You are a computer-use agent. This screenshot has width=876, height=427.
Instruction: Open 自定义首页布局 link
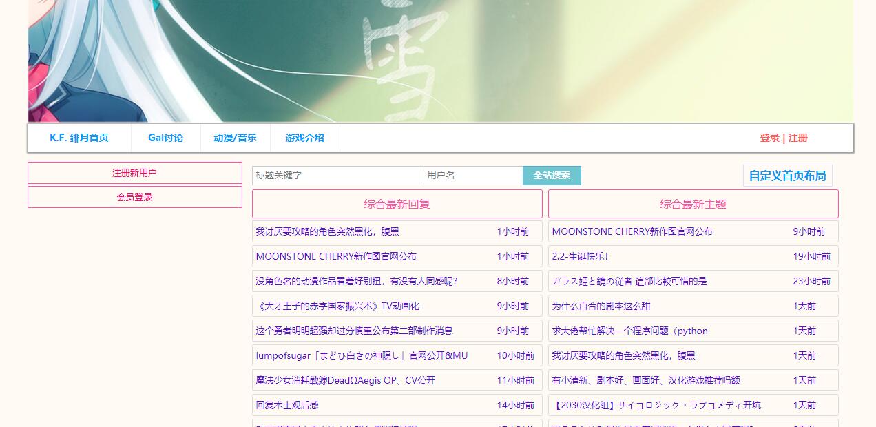[x=787, y=176]
